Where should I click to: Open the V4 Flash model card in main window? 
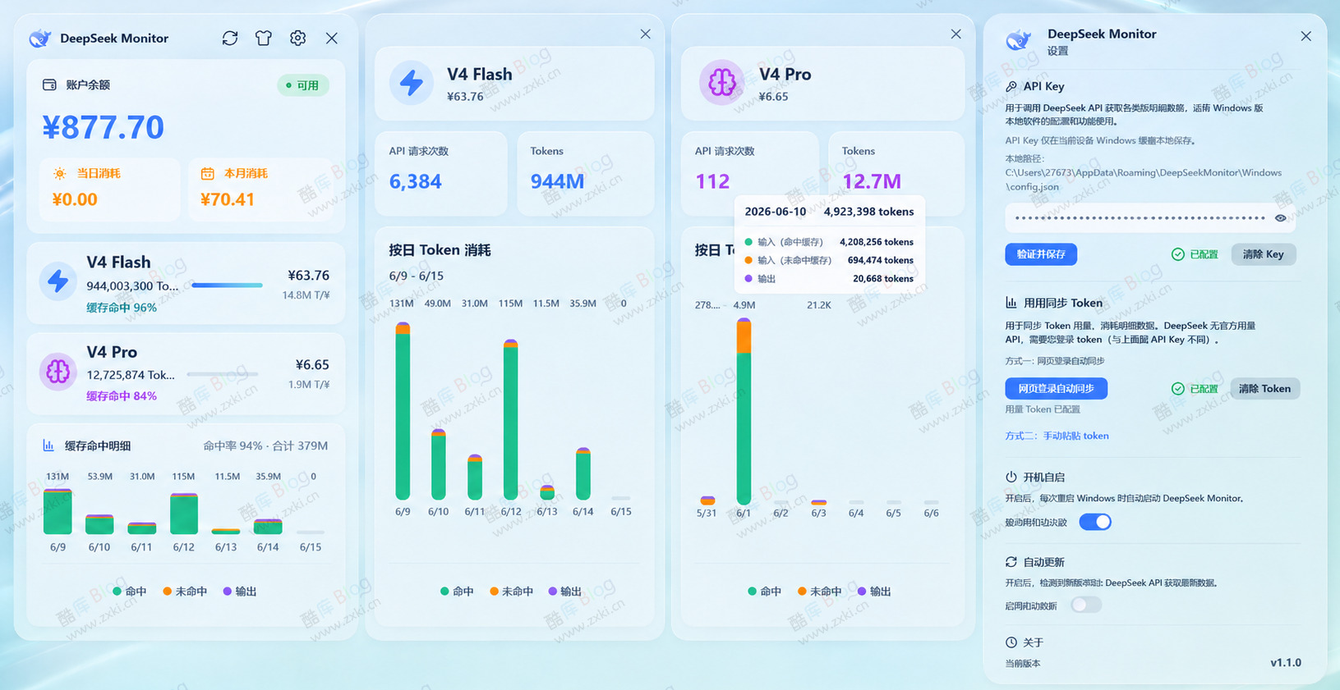pyautogui.click(x=186, y=283)
